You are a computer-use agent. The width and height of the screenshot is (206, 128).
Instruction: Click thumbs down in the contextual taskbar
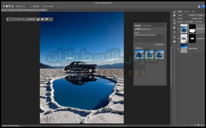[42, 19]
